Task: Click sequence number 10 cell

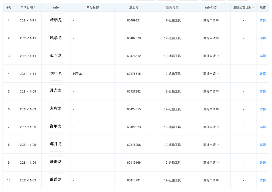Action: tap(9, 180)
